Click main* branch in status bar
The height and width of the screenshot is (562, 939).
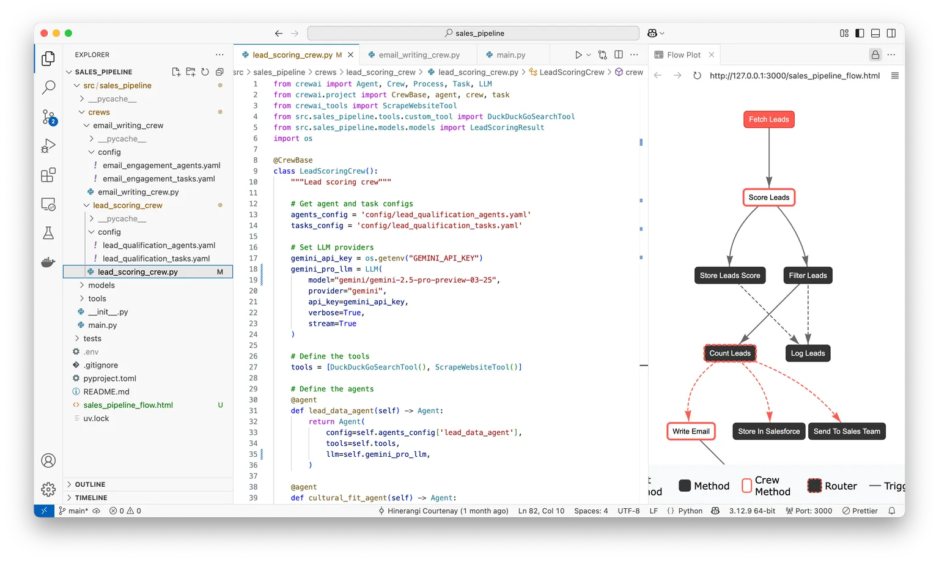[74, 511]
